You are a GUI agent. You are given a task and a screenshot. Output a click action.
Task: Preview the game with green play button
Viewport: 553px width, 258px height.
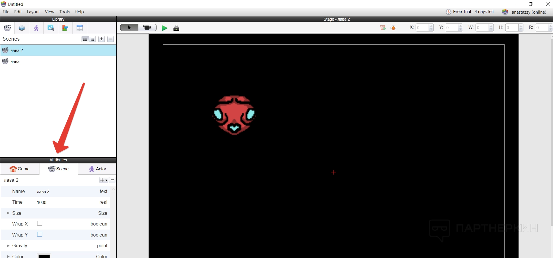(x=165, y=28)
